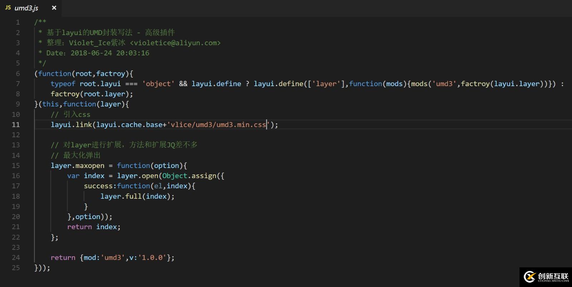Click the closing })); on line 25
This screenshot has width=572, height=287.
[42, 268]
